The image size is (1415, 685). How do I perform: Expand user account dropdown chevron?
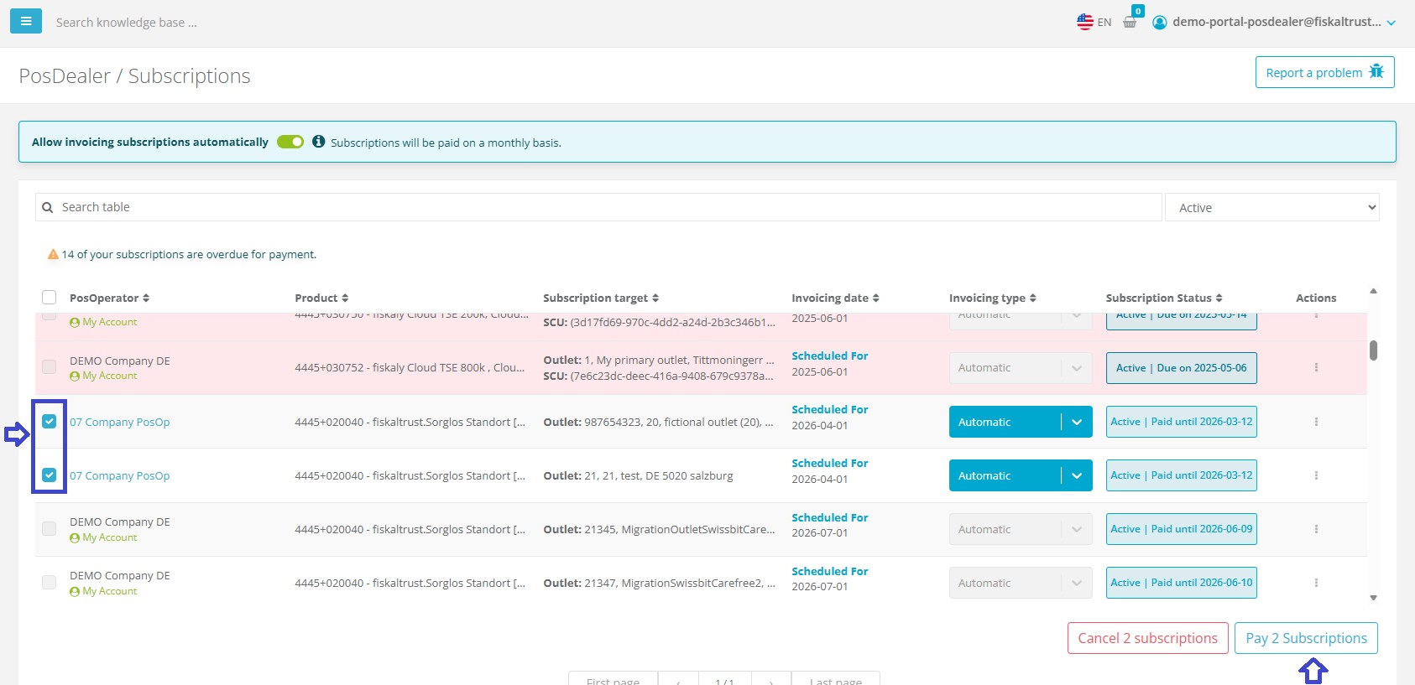point(1391,23)
